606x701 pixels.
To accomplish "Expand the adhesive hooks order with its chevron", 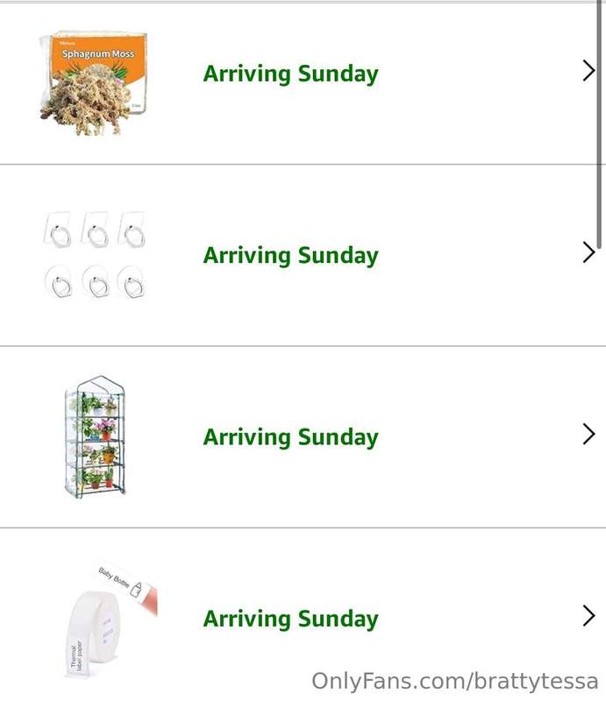I will tap(588, 252).
